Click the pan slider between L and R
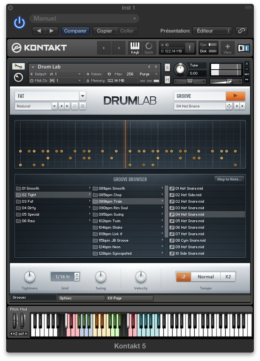260x361 pixels. coord(190,81)
